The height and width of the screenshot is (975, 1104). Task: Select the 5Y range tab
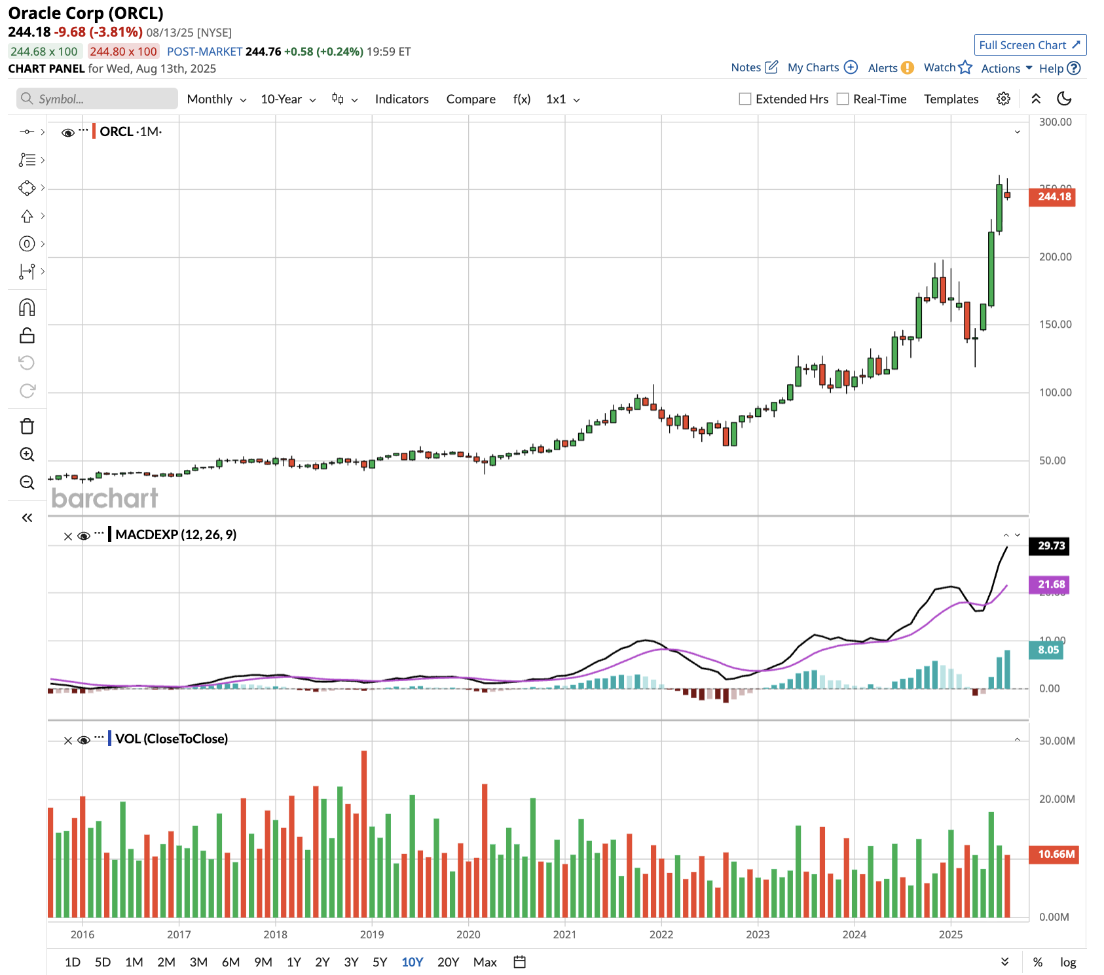pyautogui.click(x=380, y=962)
